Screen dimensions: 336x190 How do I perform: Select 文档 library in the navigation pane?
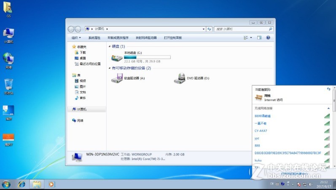80,92
